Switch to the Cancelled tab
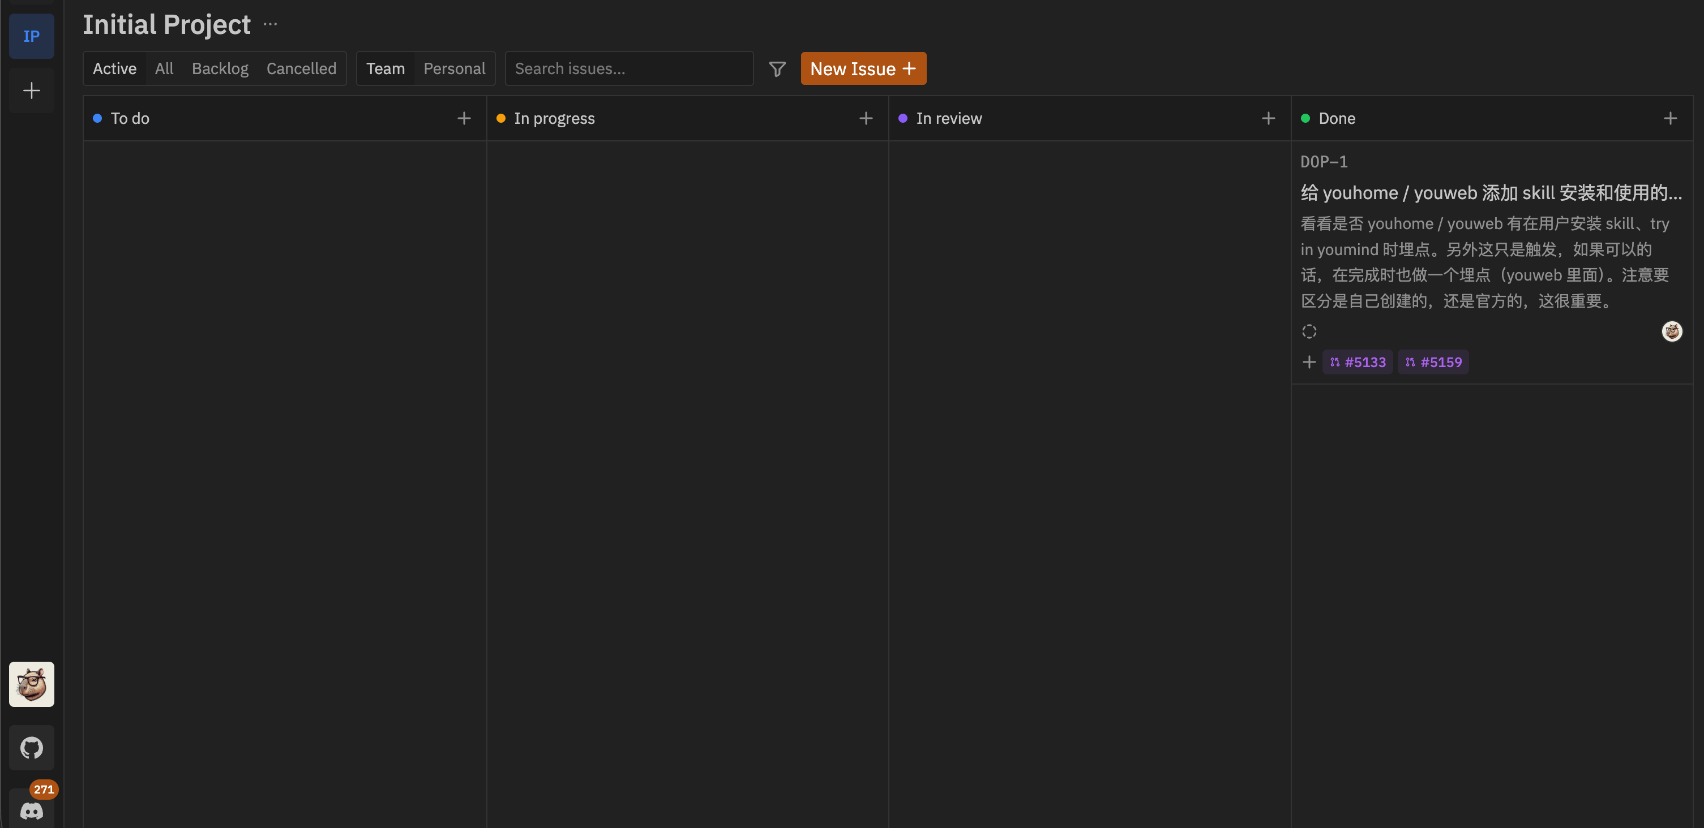 [301, 69]
